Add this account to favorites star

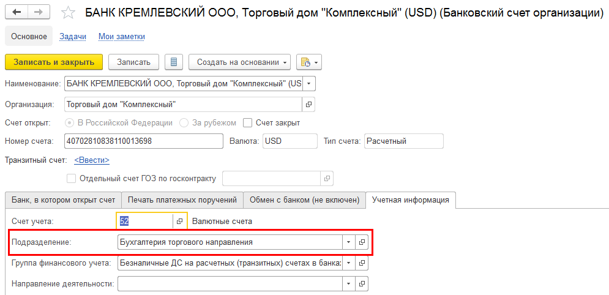click(x=69, y=13)
